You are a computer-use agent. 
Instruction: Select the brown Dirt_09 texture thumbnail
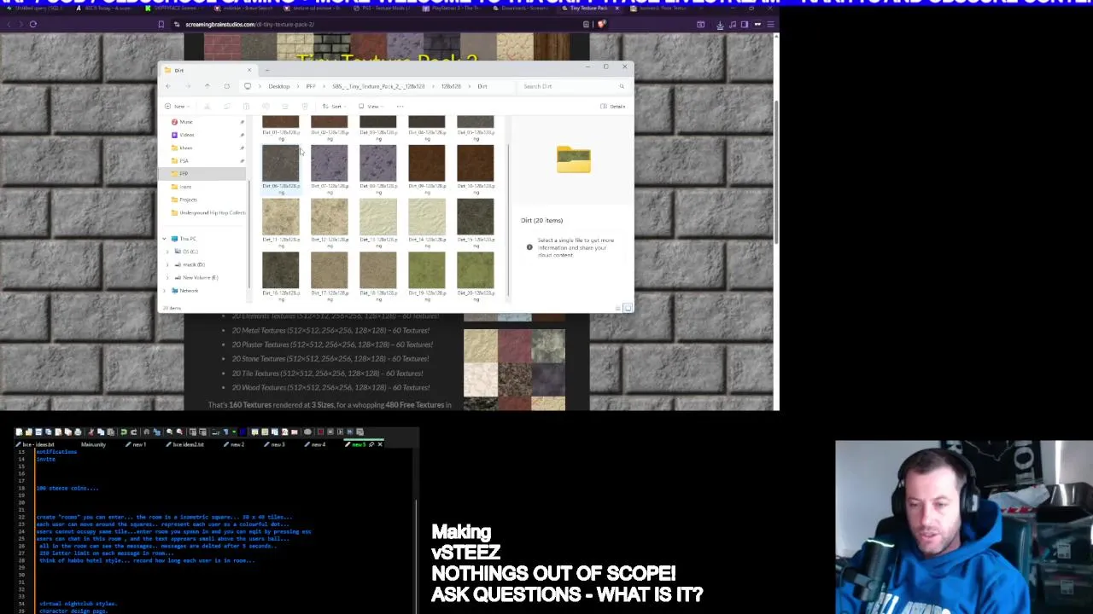(x=427, y=163)
